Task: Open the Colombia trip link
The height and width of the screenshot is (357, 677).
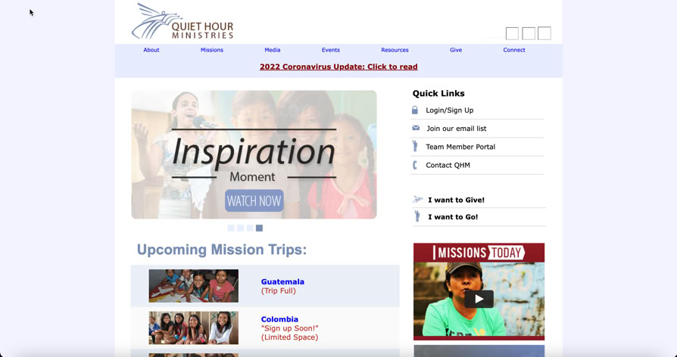Action: tap(279, 319)
